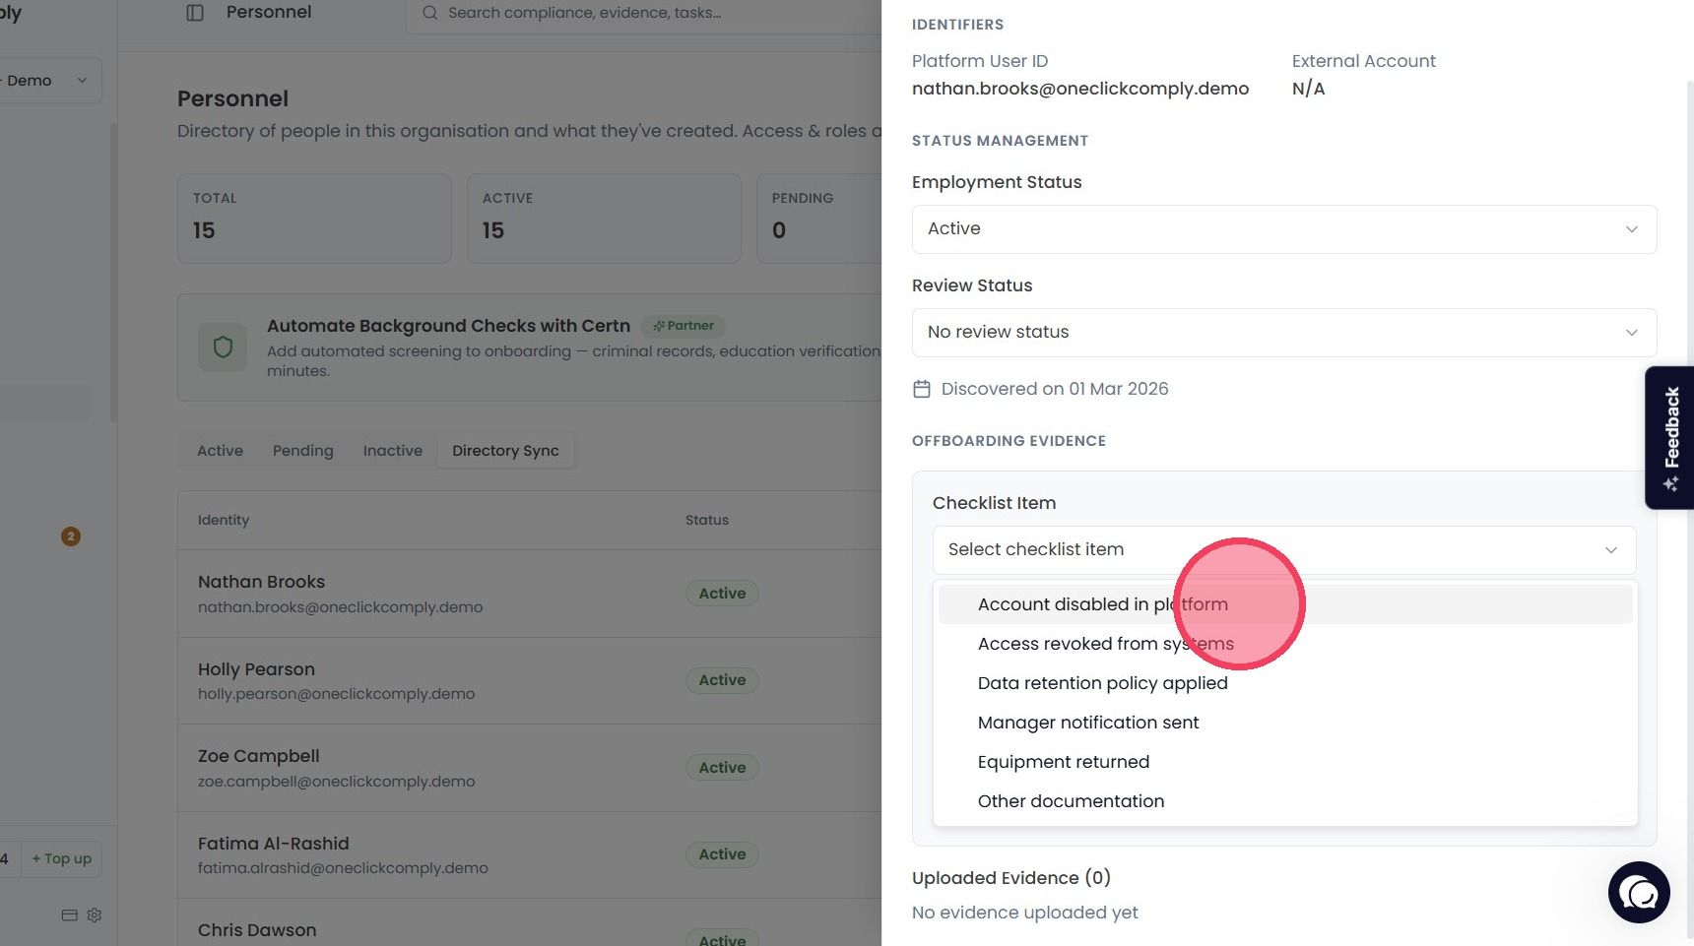Click the TOTAL 15 stat card
This screenshot has width=1694, height=946.
pos(314,219)
